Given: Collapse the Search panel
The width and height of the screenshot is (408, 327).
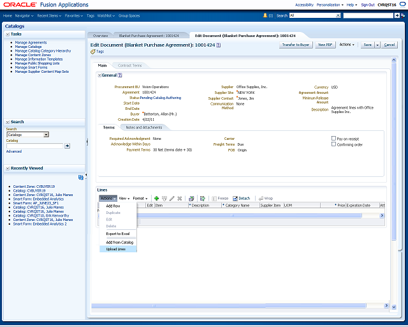Looking at the screenshot, I should pyautogui.click(x=8, y=122).
